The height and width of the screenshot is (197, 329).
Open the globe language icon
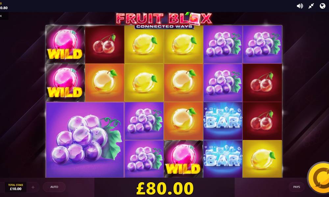[x=322, y=6]
